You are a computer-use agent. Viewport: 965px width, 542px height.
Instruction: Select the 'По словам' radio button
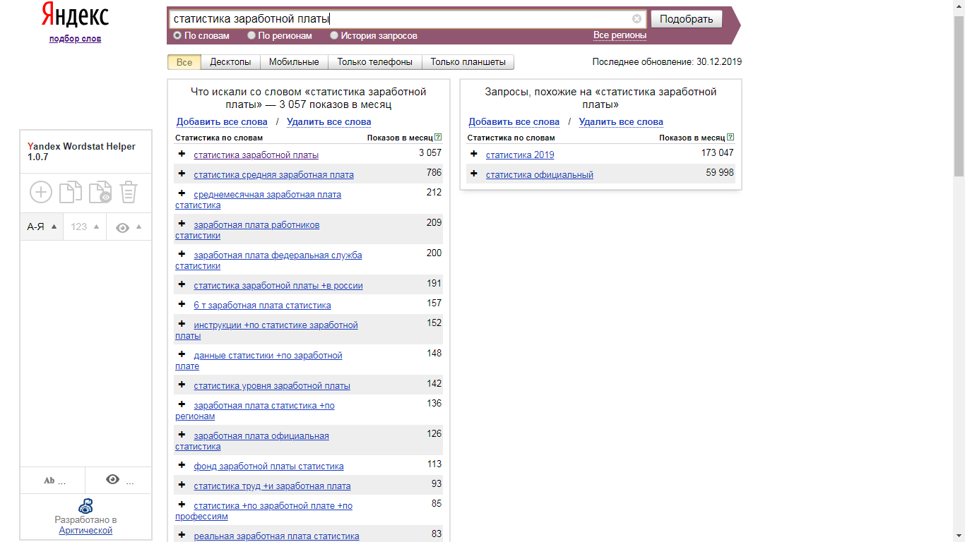pos(177,35)
